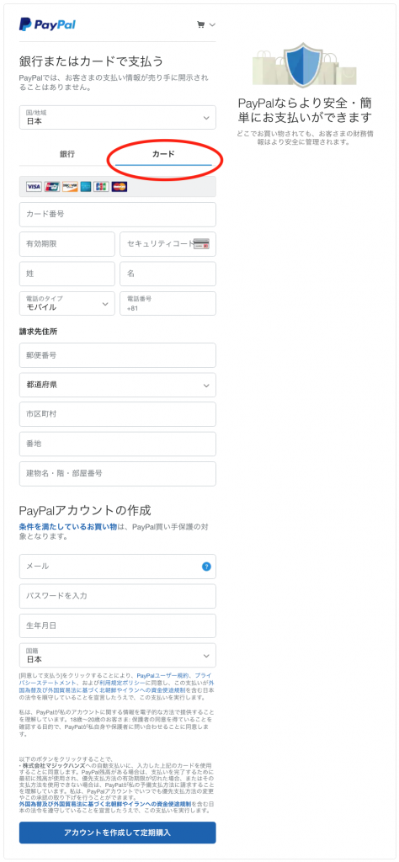This screenshot has height=862, width=399.
Task: Click the PayPal logo
Action: [x=47, y=24]
